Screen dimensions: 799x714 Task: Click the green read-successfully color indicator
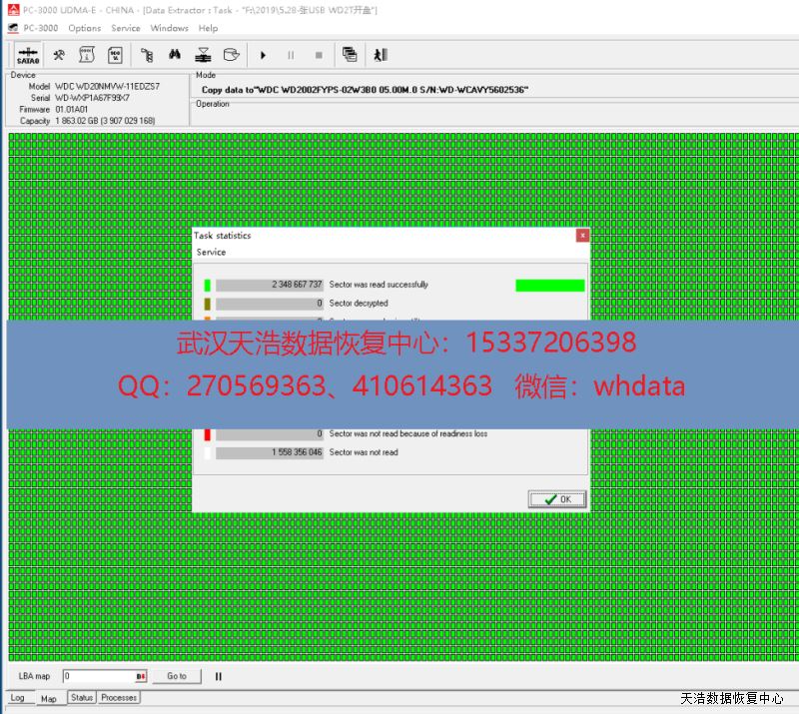[x=208, y=285]
